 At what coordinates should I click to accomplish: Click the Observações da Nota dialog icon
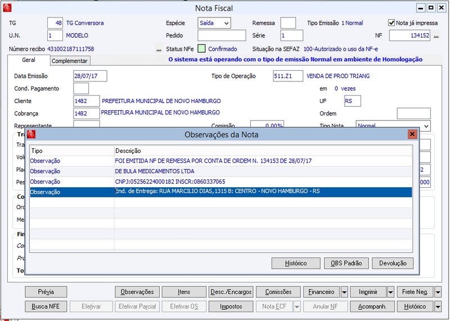[31, 134]
